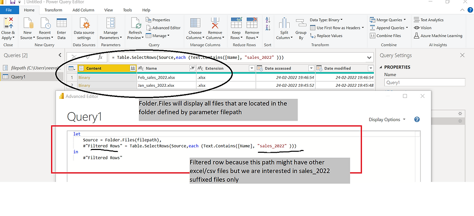This screenshot has height=216, width=474.
Task: Maximize the Advanced Editor window
Action: 405,96
